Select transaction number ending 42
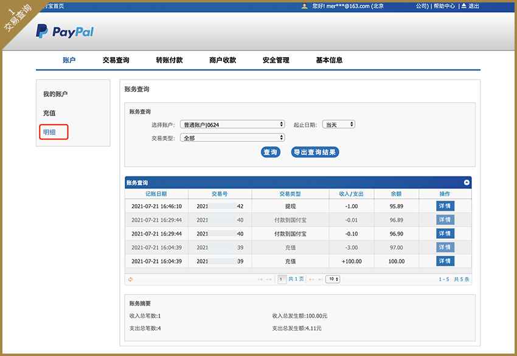This screenshot has width=517, height=356. (220, 206)
